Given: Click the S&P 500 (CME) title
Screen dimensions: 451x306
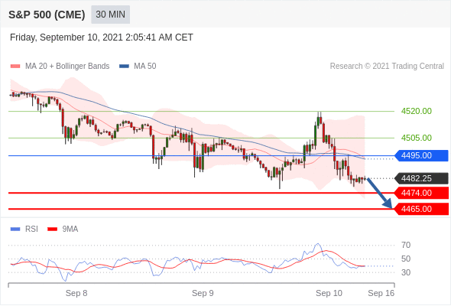Looking at the screenshot, I should point(47,15).
